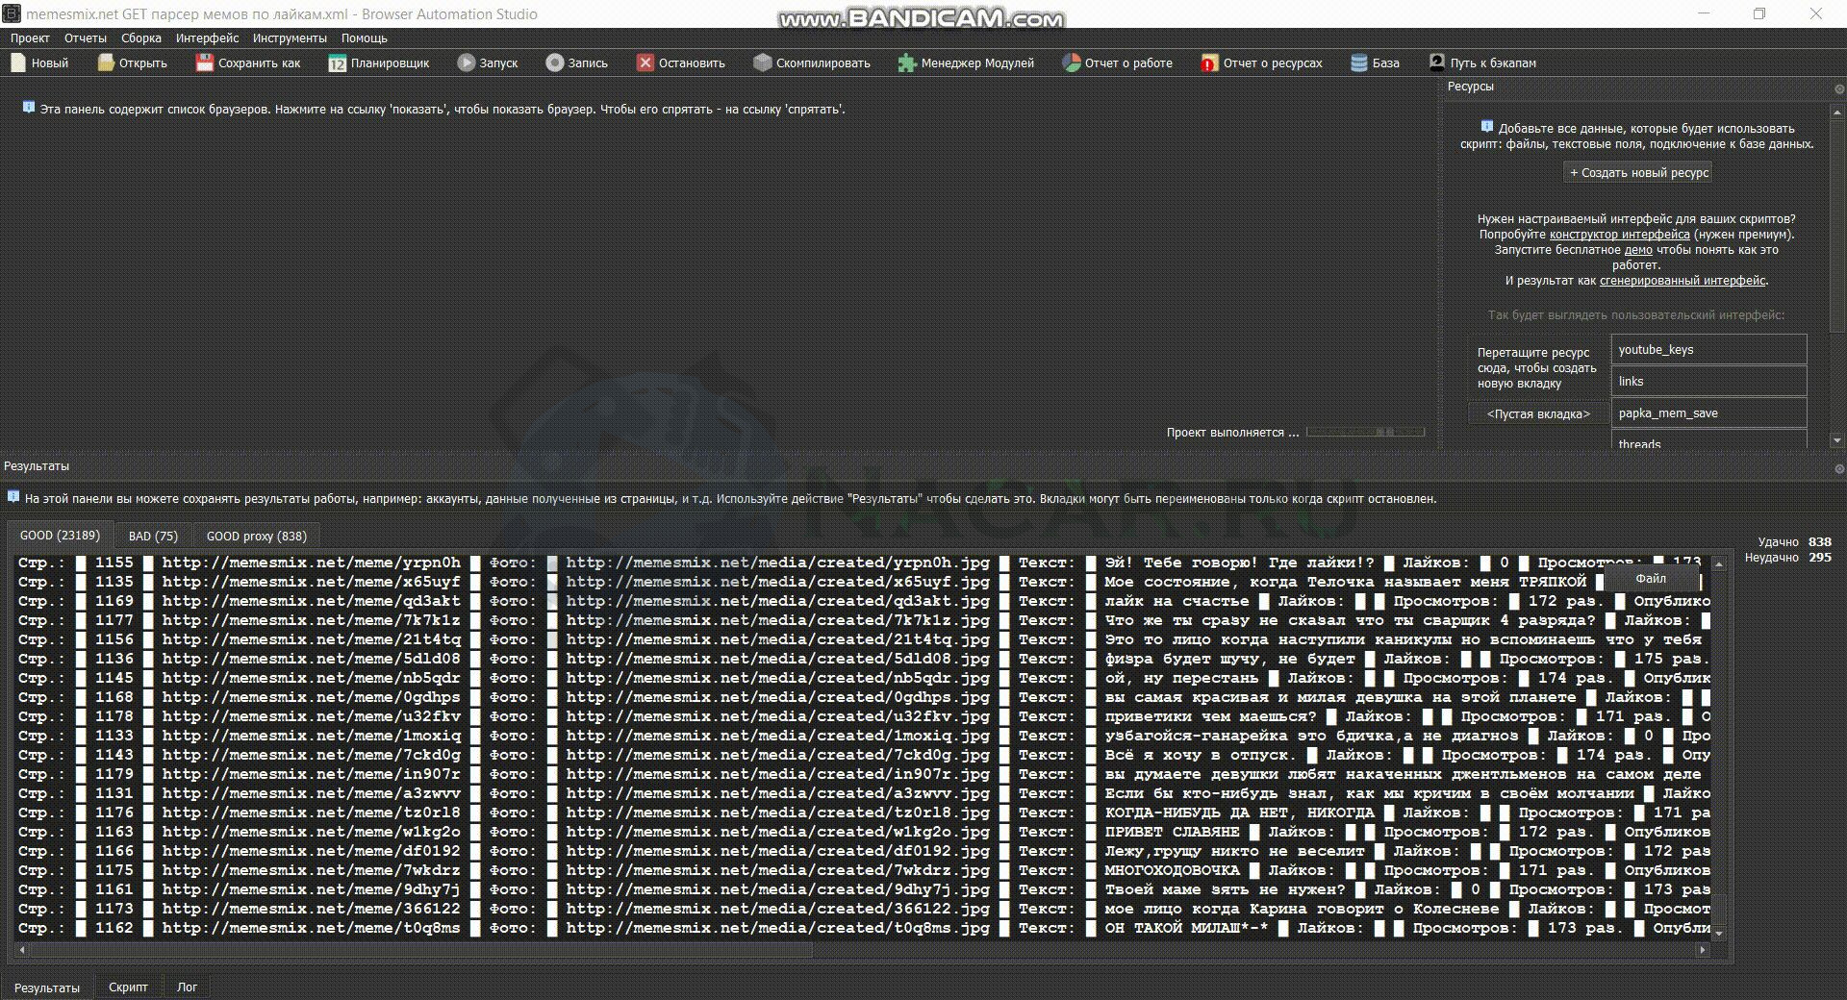Open the Инструменты menu

click(x=290, y=38)
